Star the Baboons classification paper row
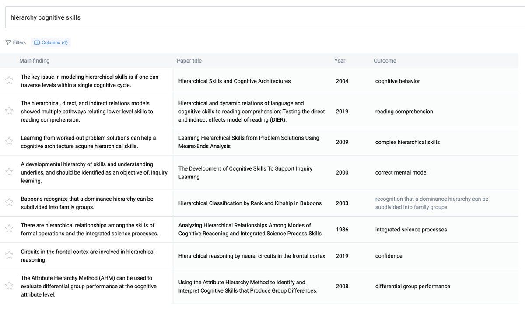This screenshot has height=311, width=525. coord(9,203)
